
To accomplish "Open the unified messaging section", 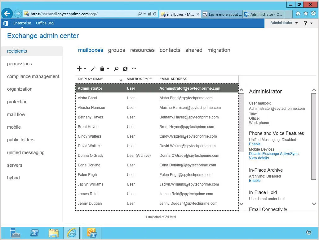I will [x=26, y=152].
